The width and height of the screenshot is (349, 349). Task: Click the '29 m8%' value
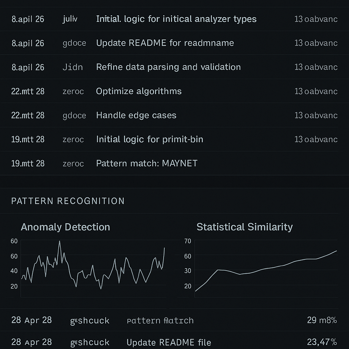click(x=322, y=320)
